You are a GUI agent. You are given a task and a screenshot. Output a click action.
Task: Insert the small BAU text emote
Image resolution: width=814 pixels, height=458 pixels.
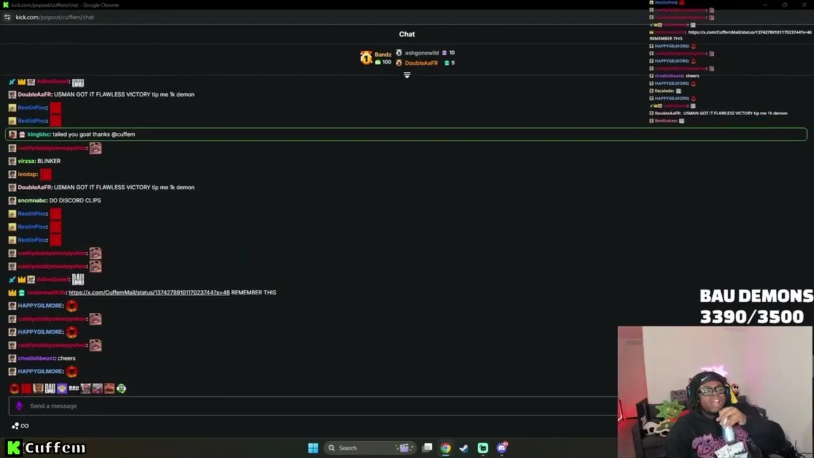74,388
